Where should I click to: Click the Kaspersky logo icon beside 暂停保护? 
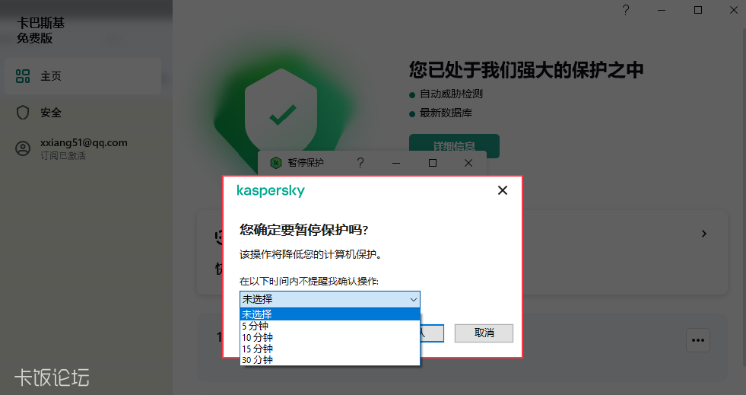pos(276,163)
